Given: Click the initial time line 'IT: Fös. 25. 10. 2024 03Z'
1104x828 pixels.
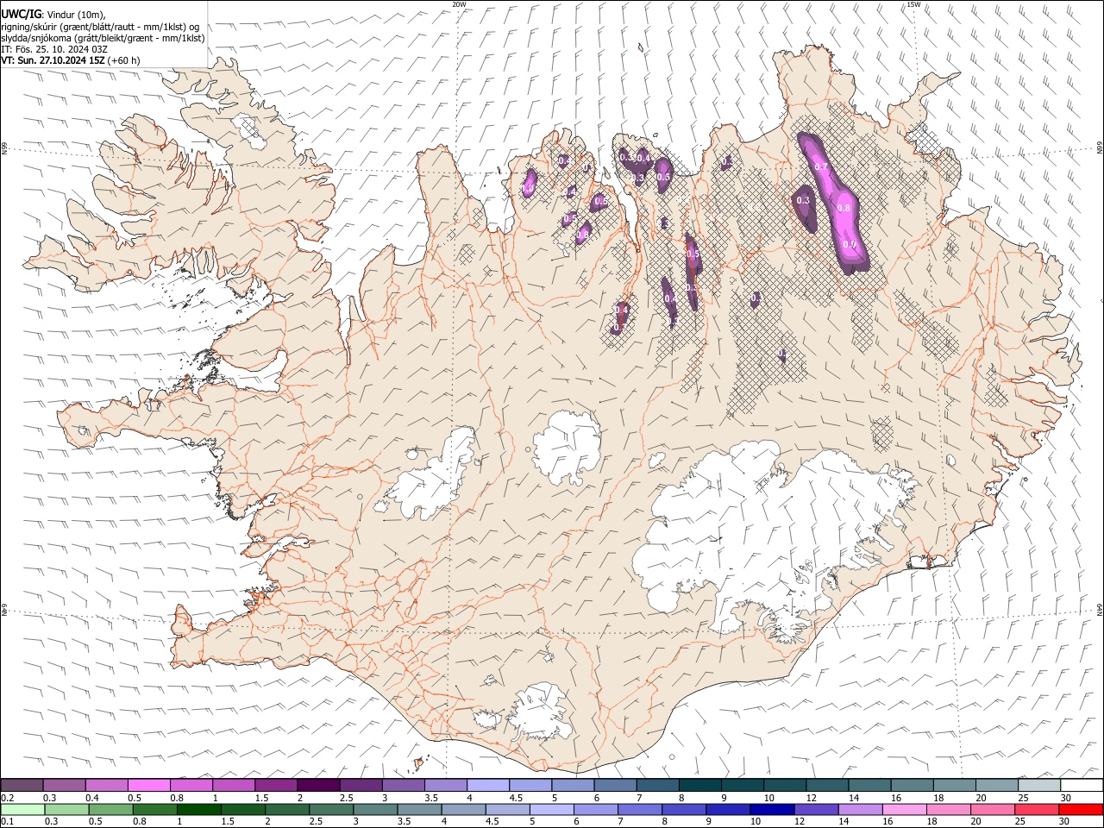Looking at the screenshot, I should 54,49.
